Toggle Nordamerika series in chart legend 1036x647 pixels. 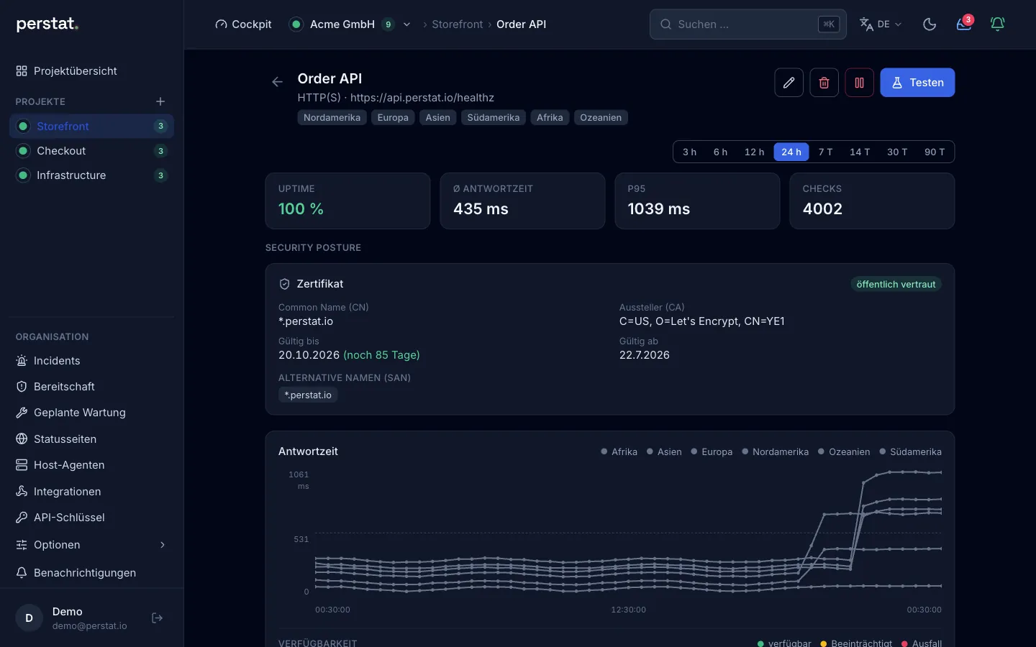(776, 452)
